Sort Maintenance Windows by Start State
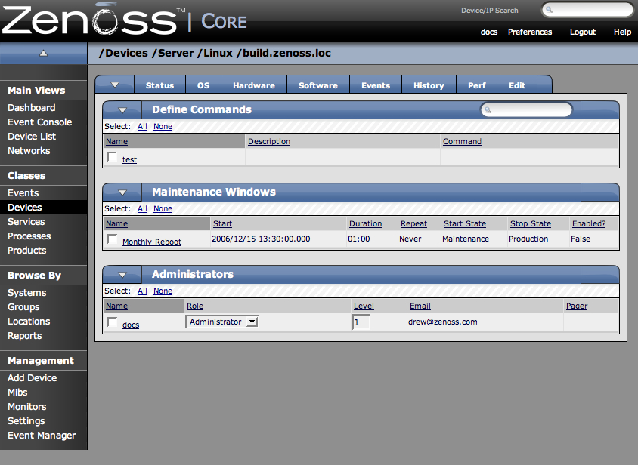Screen dimensions: 638x465 click(465, 224)
